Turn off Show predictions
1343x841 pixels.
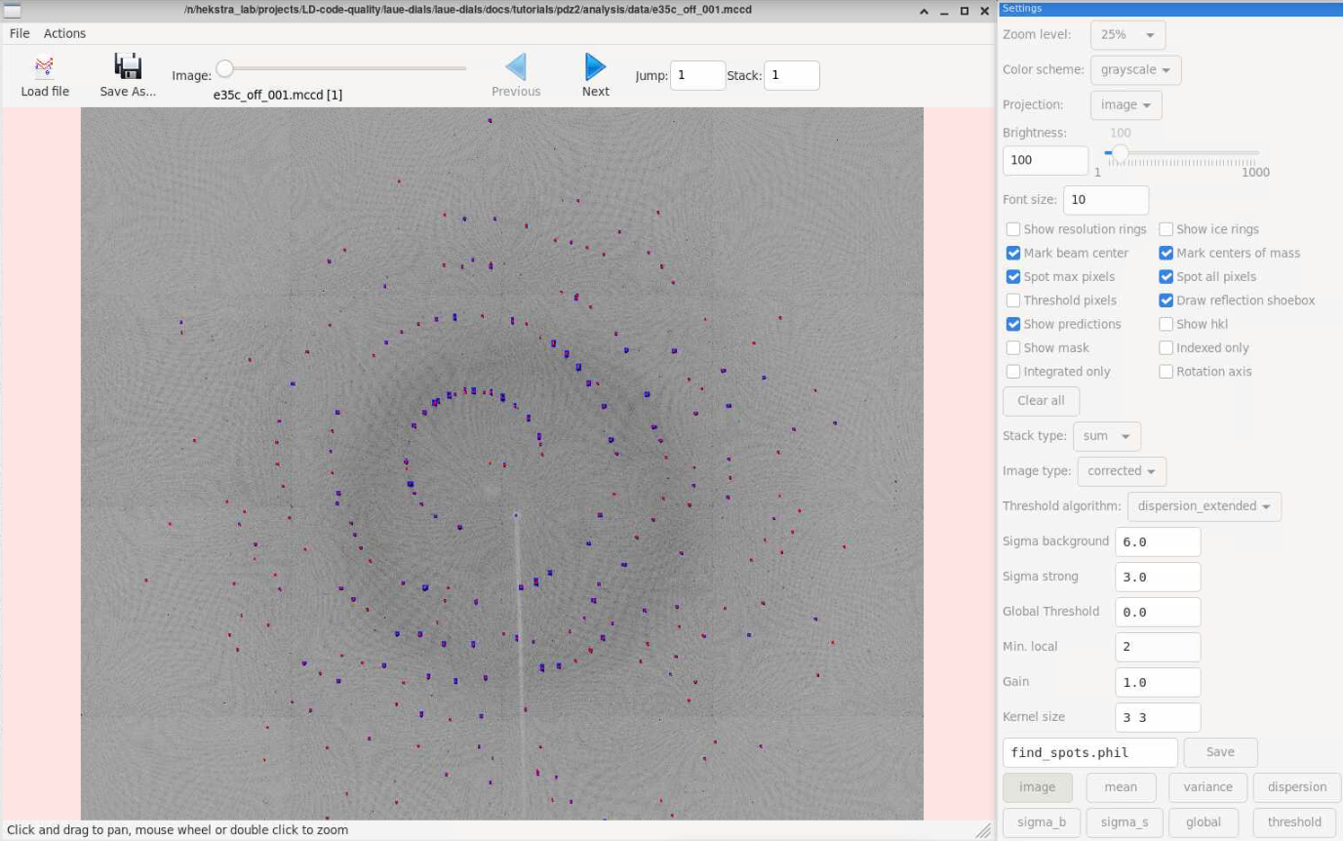coord(1013,324)
